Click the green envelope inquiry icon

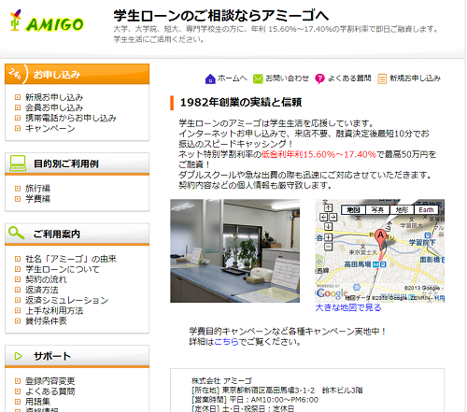pos(258,78)
